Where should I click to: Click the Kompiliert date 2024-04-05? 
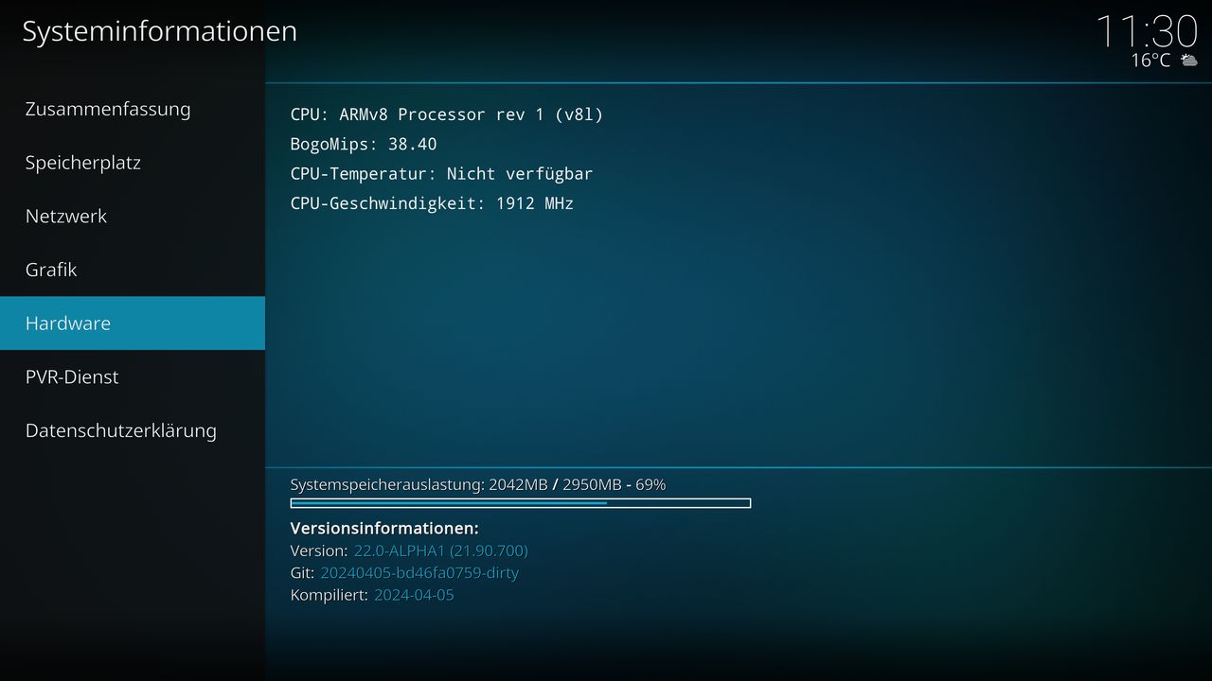tap(414, 595)
